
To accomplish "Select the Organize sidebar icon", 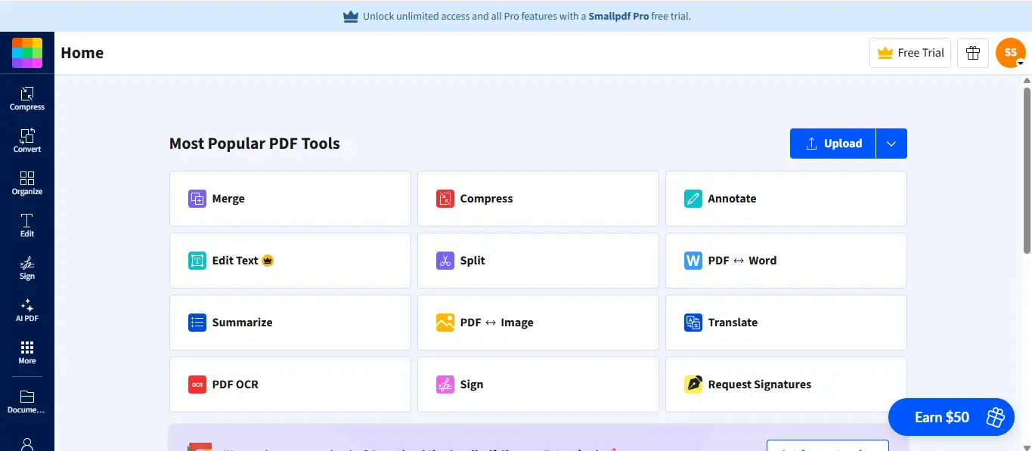I will (x=27, y=183).
